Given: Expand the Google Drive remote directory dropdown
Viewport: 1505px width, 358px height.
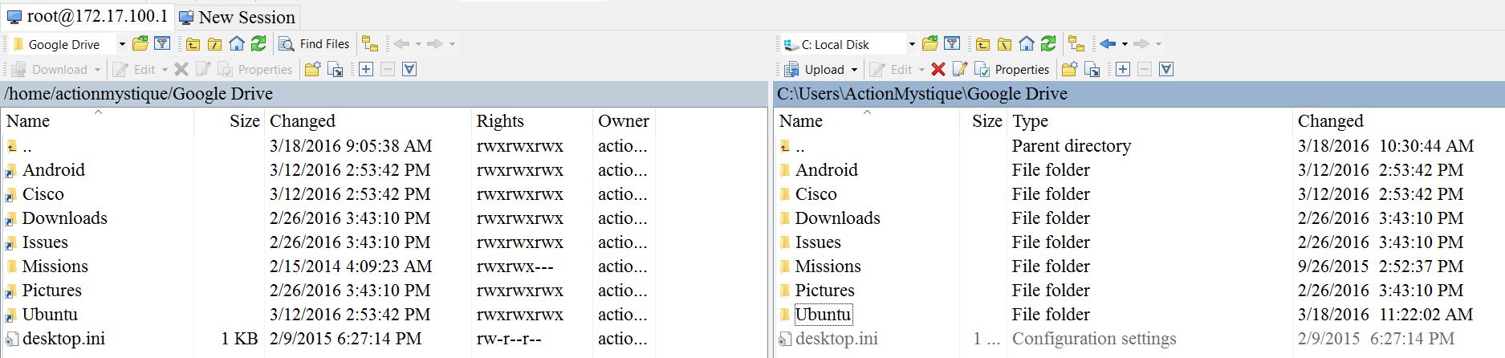Looking at the screenshot, I should point(122,44).
